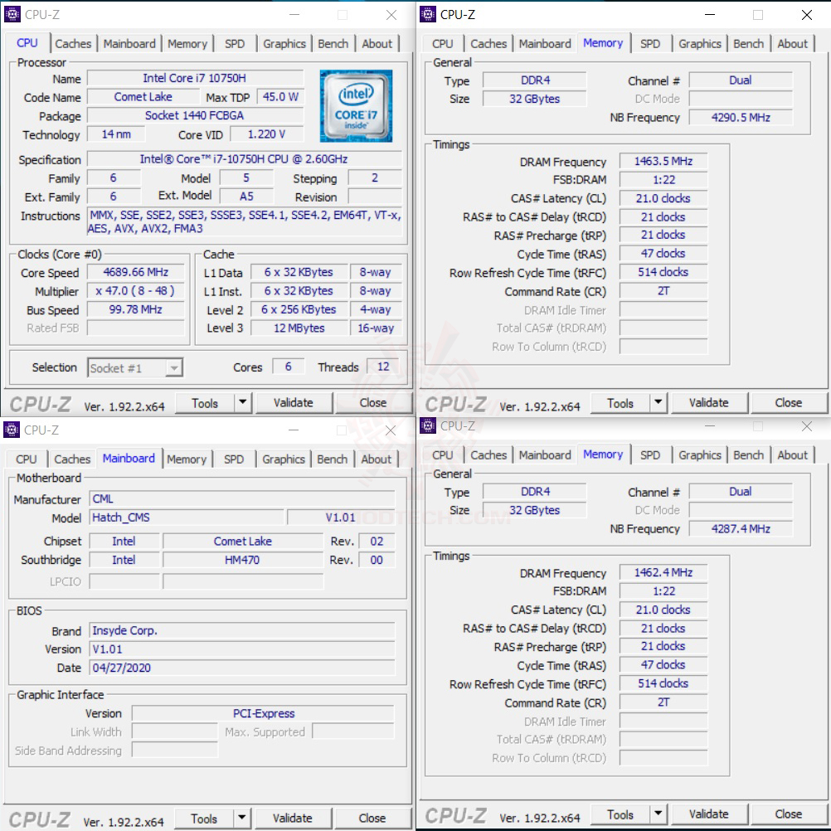Click Close button in top-right Memory window
831x831 pixels.
pyautogui.click(x=789, y=403)
